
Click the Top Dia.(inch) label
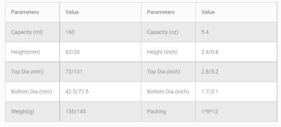pyautogui.click(x=163, y=72)
